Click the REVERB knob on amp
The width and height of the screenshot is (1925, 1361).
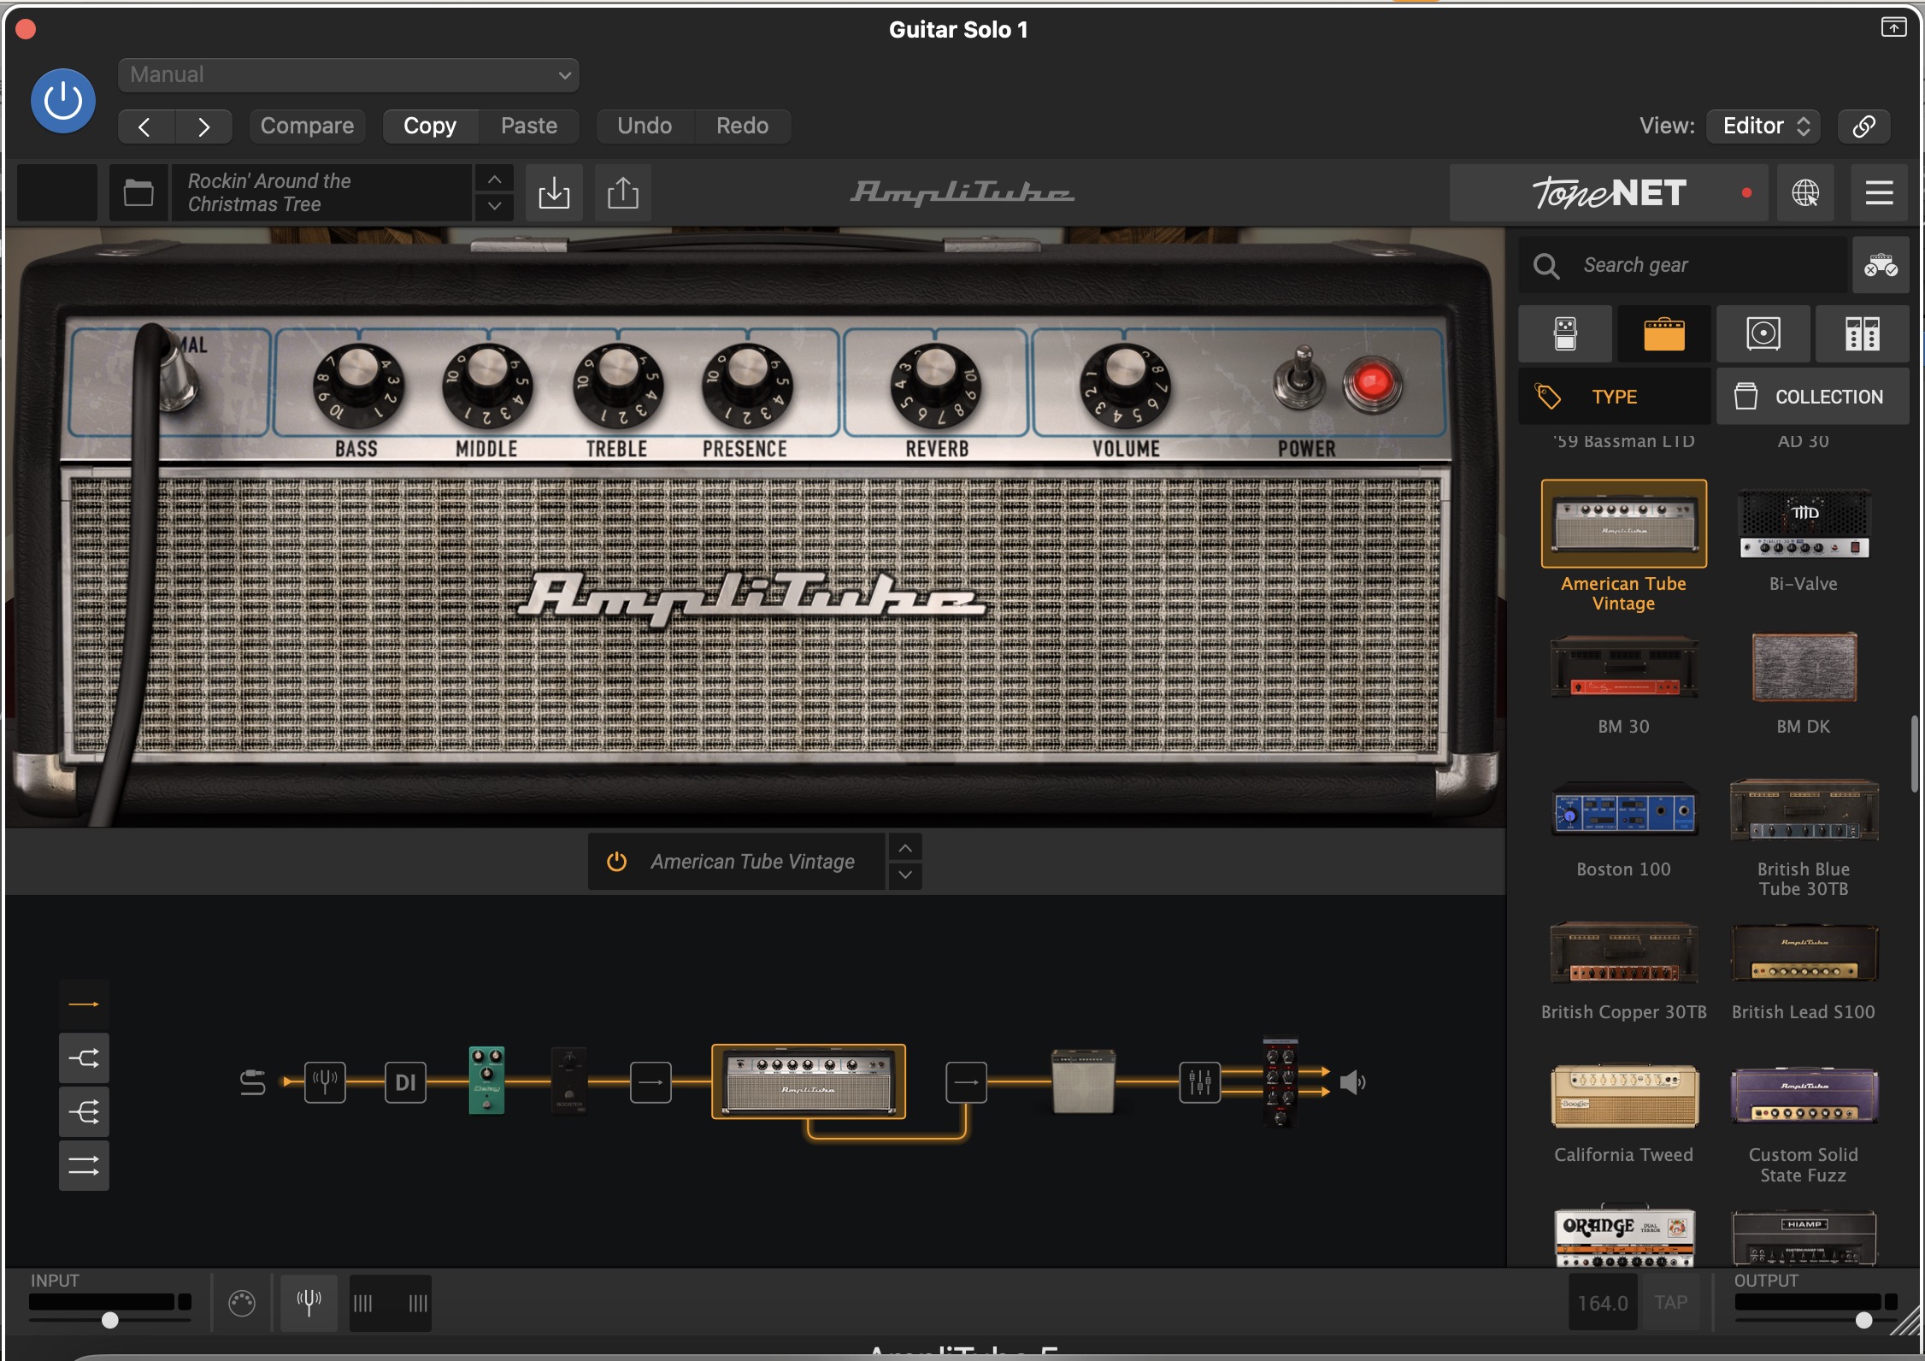(937, 385)
